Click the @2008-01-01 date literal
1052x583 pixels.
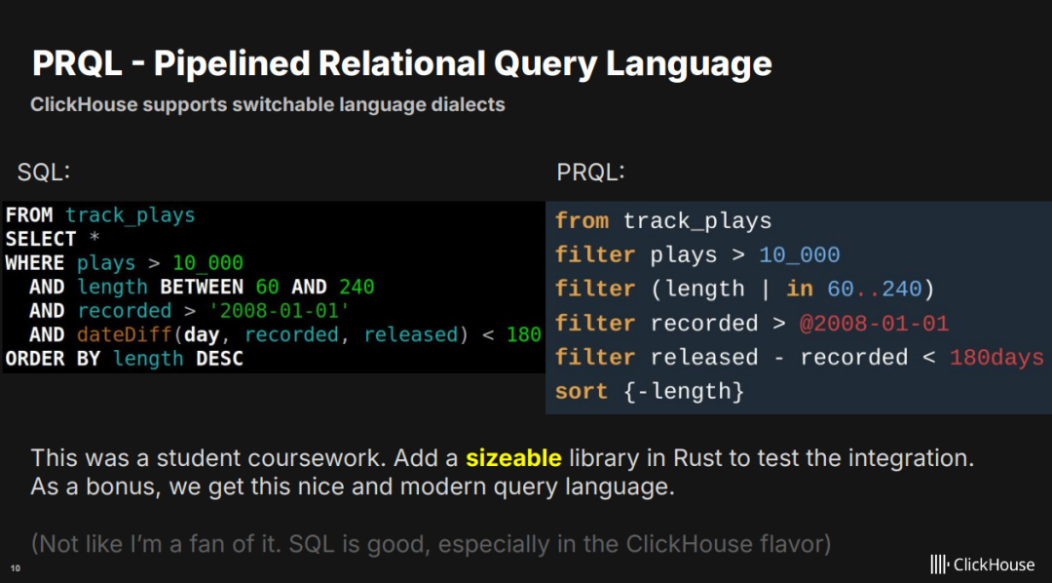click(x=874, y=323)
